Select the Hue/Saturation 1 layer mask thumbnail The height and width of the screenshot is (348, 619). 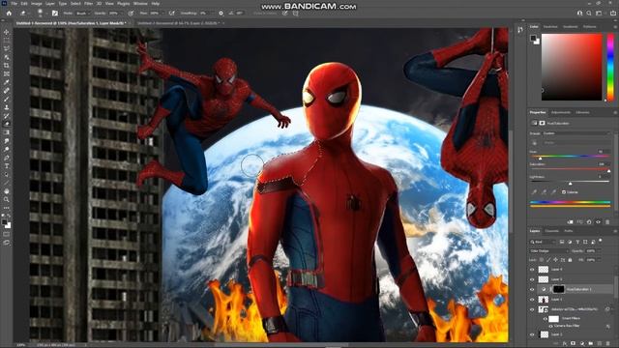click(x=558, y=289)
